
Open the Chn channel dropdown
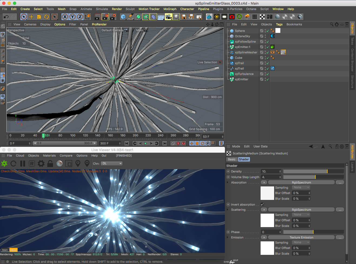[x=112, y=164]
